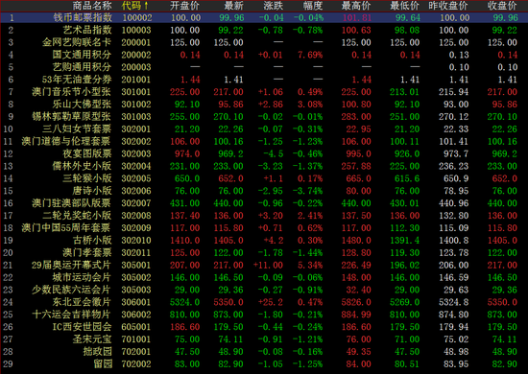Select the 十六运会吉祥物片 item
Screen dimensions: 528x374
click(x=71, y=315)
